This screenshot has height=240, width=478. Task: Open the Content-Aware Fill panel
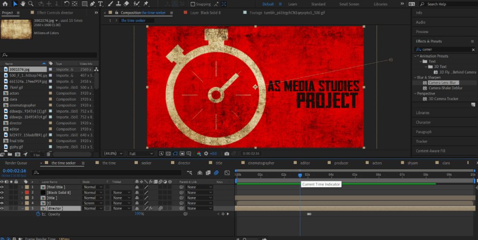[430, 151]
